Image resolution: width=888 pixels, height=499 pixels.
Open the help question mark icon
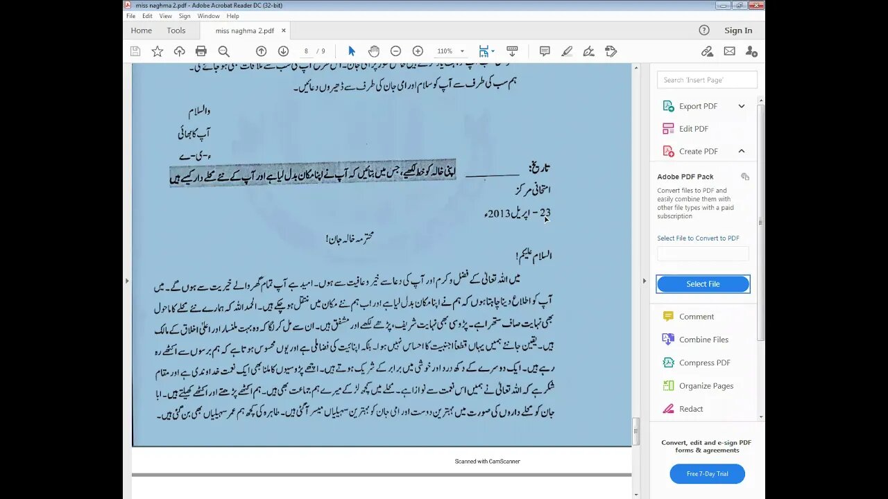click(704, 30)
